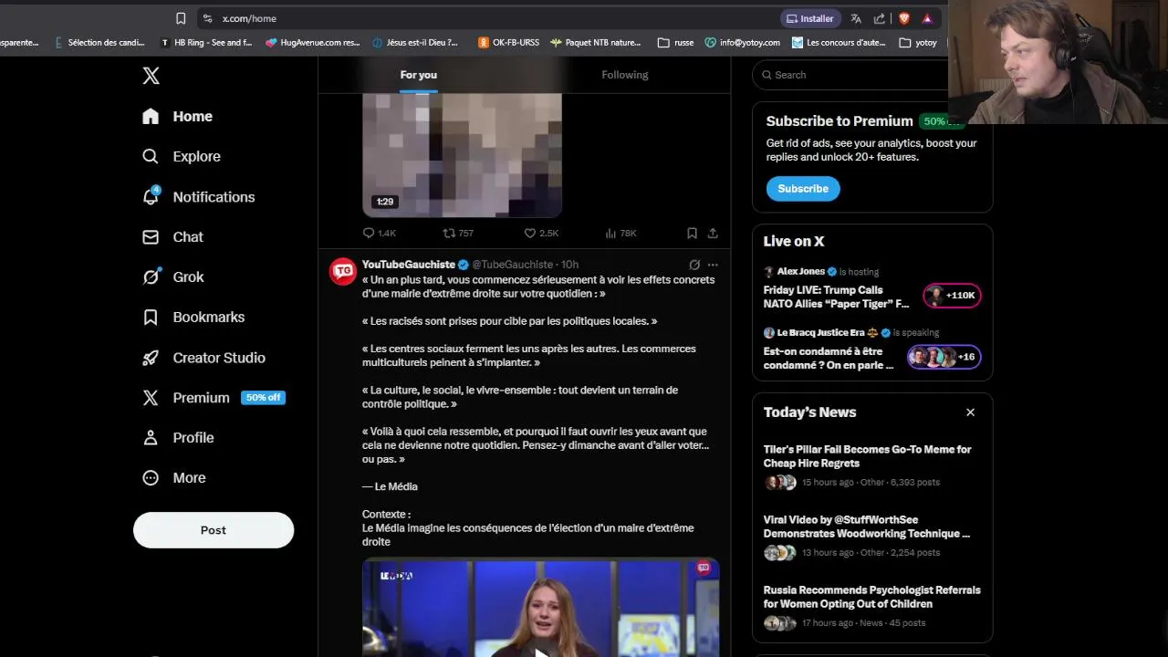Click Subscribe to Premium heading
Viewport: 1168px width, 657px height.
point(839,121)
